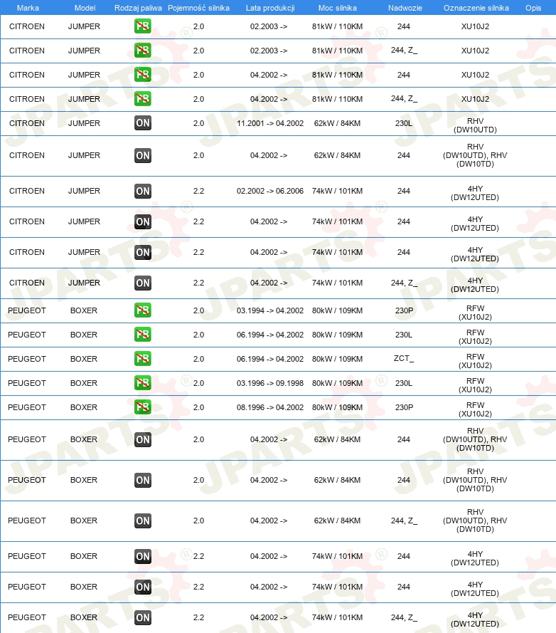Select the date range 03.1996 -> 09.1998
Viewport: 556px width, 633px height.
point(270,383)
